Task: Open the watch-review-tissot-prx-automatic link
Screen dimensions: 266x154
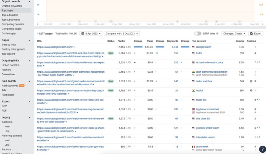Action: (x=70, y=102)
